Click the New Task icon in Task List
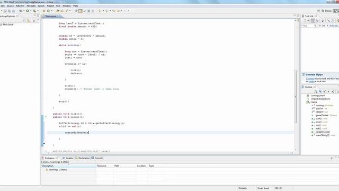 [305, 21]
